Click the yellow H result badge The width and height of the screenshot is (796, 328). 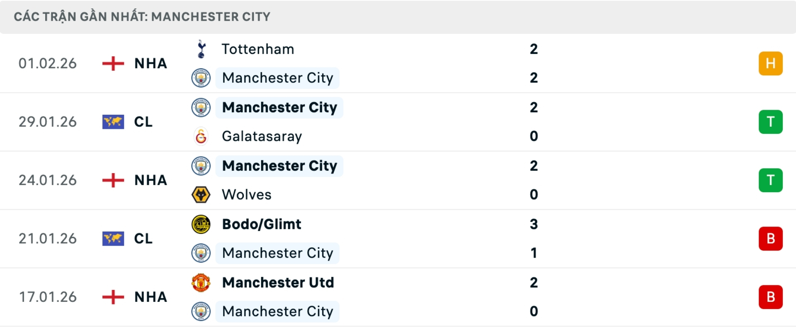click(x=771, y=63)
